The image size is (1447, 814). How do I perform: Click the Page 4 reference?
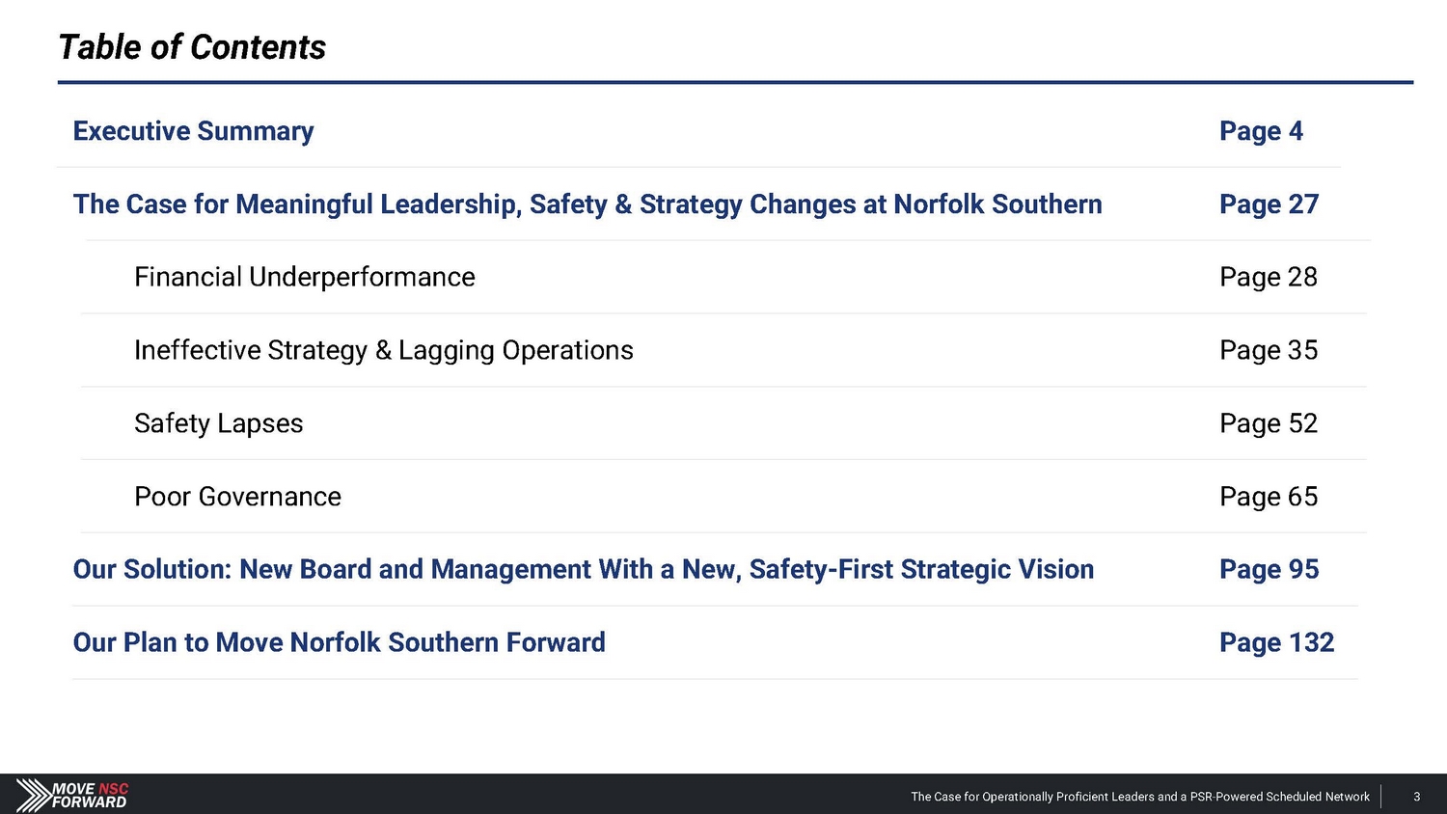(1260, 131)
